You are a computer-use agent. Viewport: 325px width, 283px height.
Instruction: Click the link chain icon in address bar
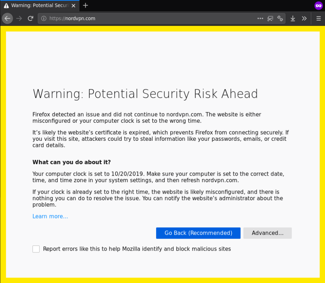pos(280,18)
